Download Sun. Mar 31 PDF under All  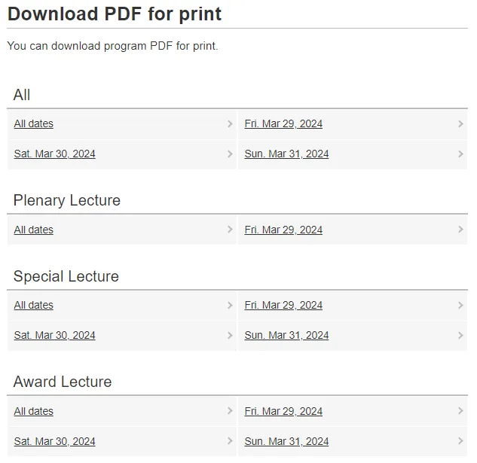(286, 154)
